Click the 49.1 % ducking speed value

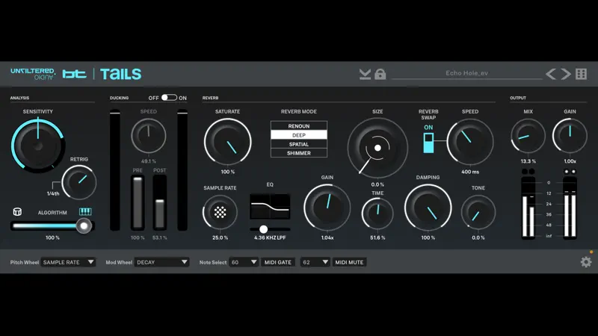tap(148, 161)
